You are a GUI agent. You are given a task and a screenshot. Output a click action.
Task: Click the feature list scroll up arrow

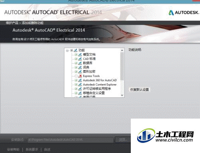122,50
